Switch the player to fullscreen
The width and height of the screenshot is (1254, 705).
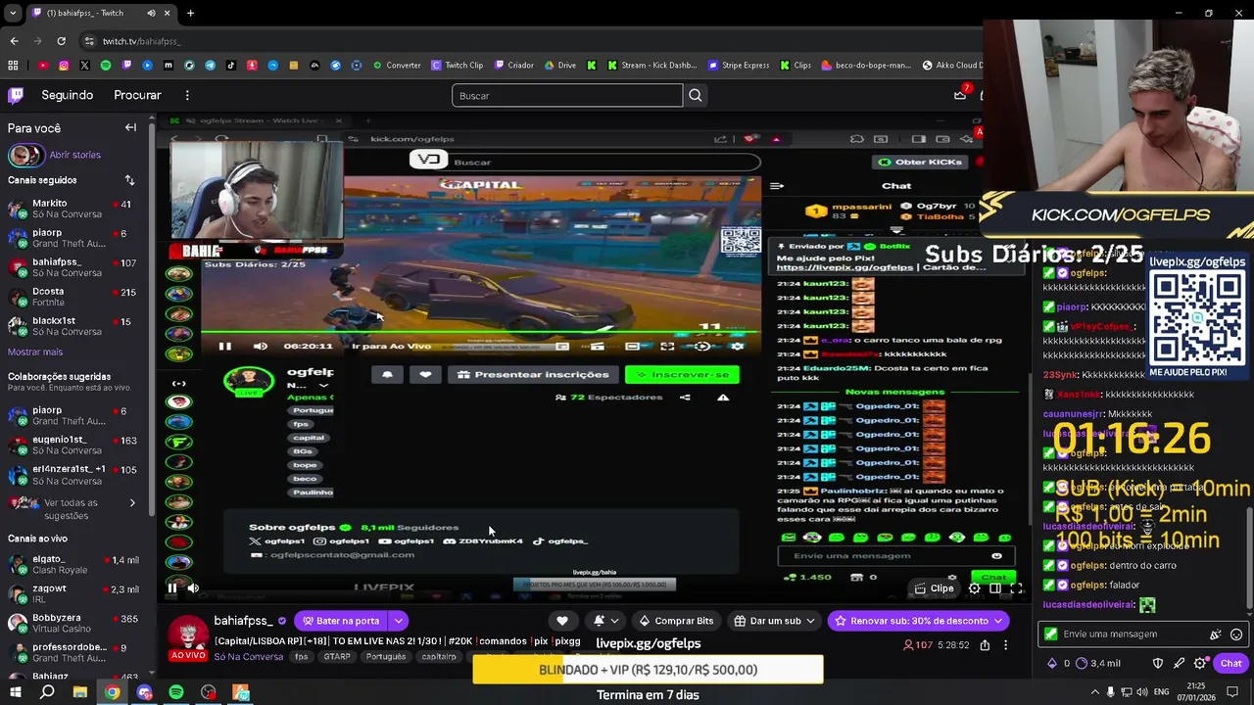[x=1016, y=588]
